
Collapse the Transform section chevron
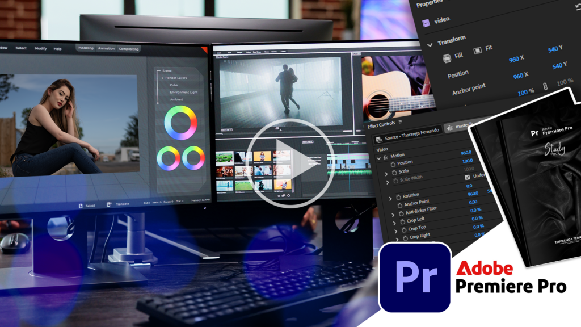pyautogui.click(x=430, y=44)
